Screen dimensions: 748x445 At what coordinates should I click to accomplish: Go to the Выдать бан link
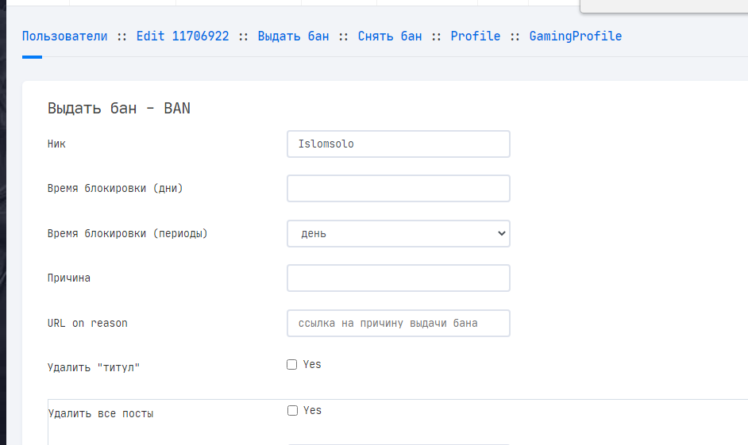click(x=293, y=36)
